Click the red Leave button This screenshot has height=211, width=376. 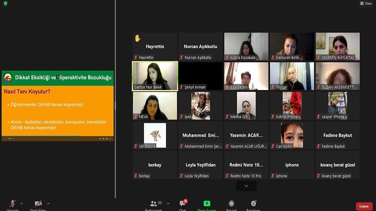coord(364,206)
